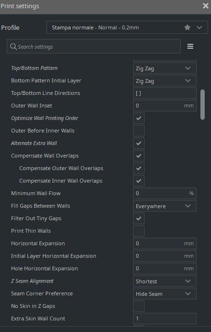The height and width of the screenshot is (332, 211).
Task: Edit the Outer Wall Inset value field
Action: click(164, 106)
